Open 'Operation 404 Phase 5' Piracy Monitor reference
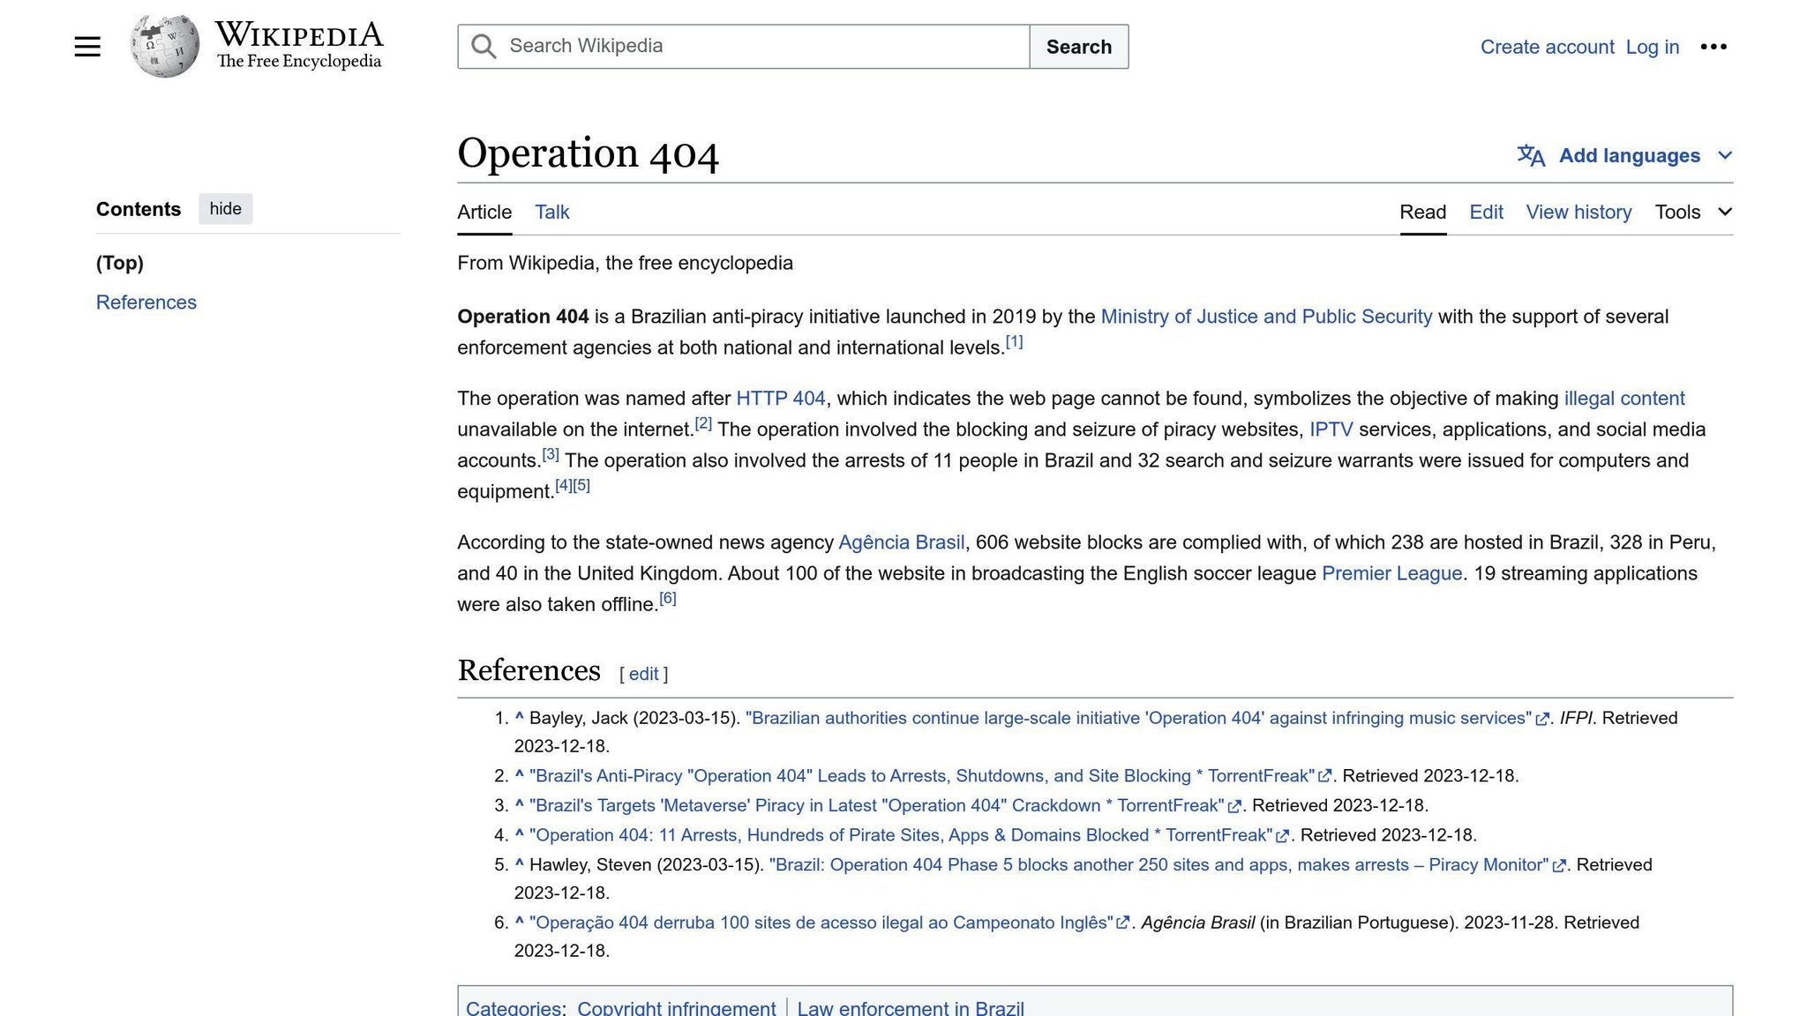The width and height of the screenshot is (1807, 1016). [1158, 864]
